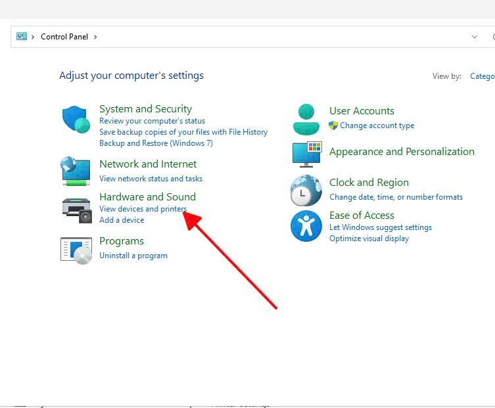Click the Clock and Region globe icon

(x=306, y=191)
